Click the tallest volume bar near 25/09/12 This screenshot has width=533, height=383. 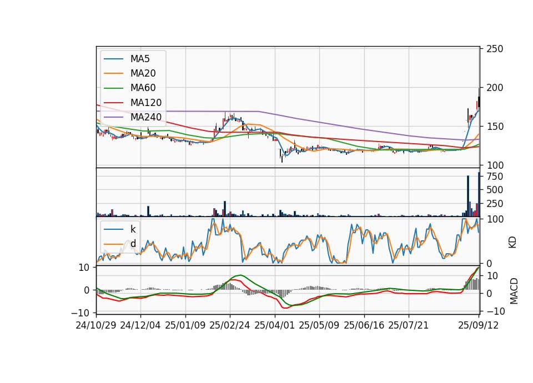[x=479, y=194]
